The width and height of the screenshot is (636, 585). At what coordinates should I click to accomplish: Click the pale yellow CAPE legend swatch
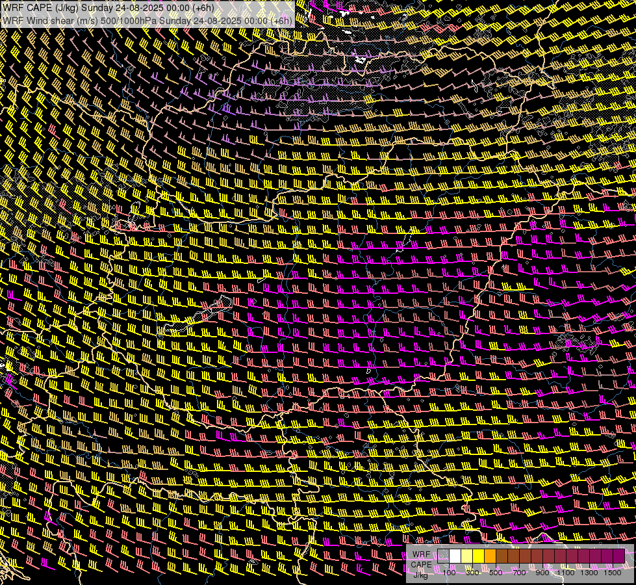pyautogui.click(x=467, y=556)
